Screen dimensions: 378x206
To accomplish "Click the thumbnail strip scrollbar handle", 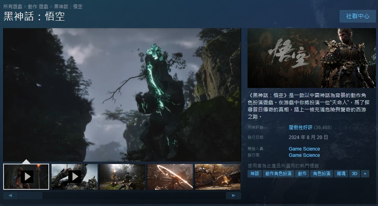I will click(31, 196).
